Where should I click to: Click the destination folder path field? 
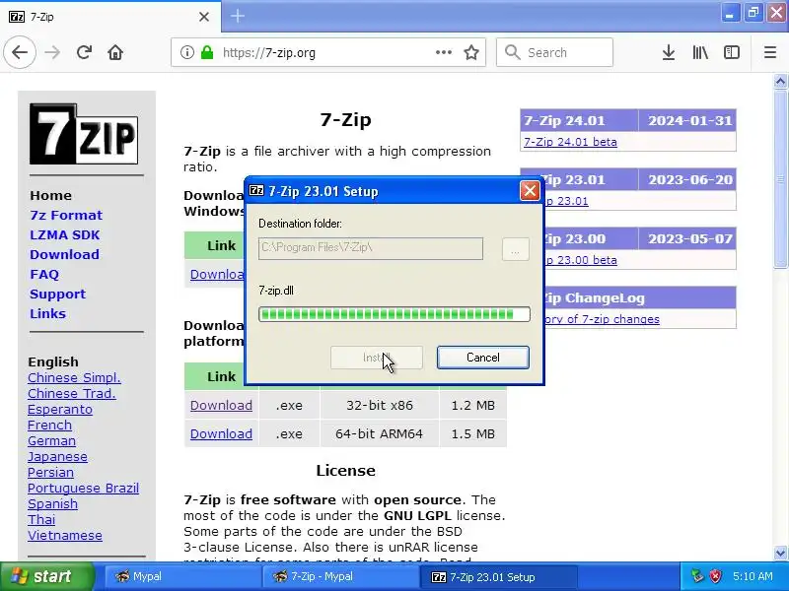click(x=371, y=248)
